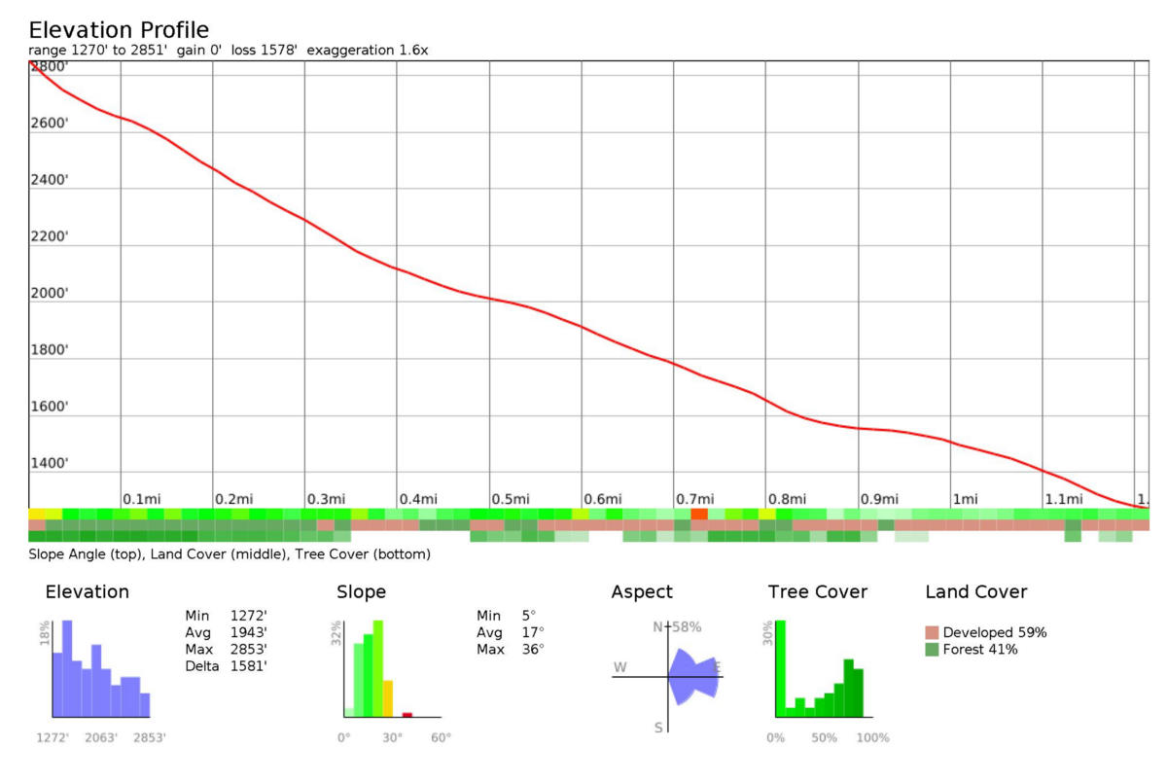Click the Land Cover section heading
The image size is (1167, 783).
[975, 592]
